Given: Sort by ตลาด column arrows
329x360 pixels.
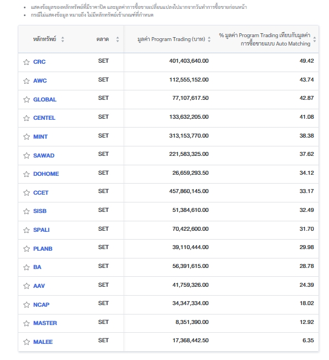Looking at the screenshot, I should [x=118, y=39].
